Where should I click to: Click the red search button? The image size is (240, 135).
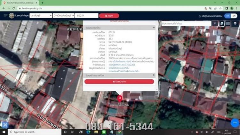pyautogui.click(x=109, y=16)
